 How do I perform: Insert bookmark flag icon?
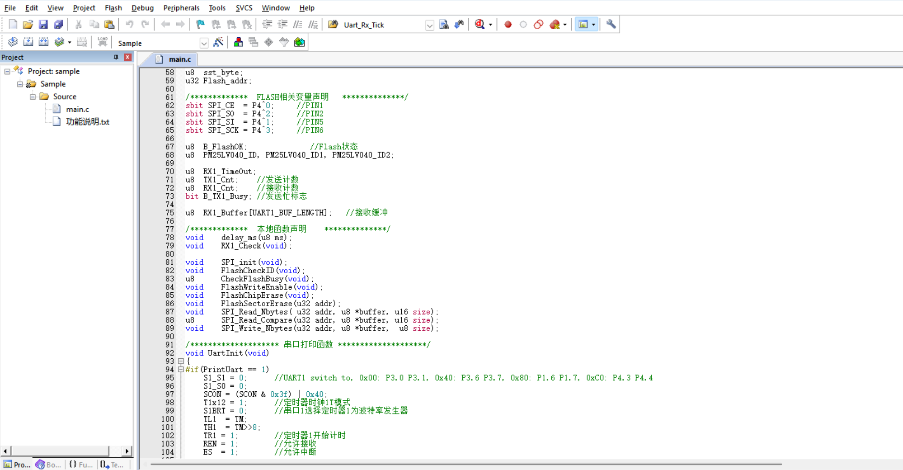click(x=200, y=25)
